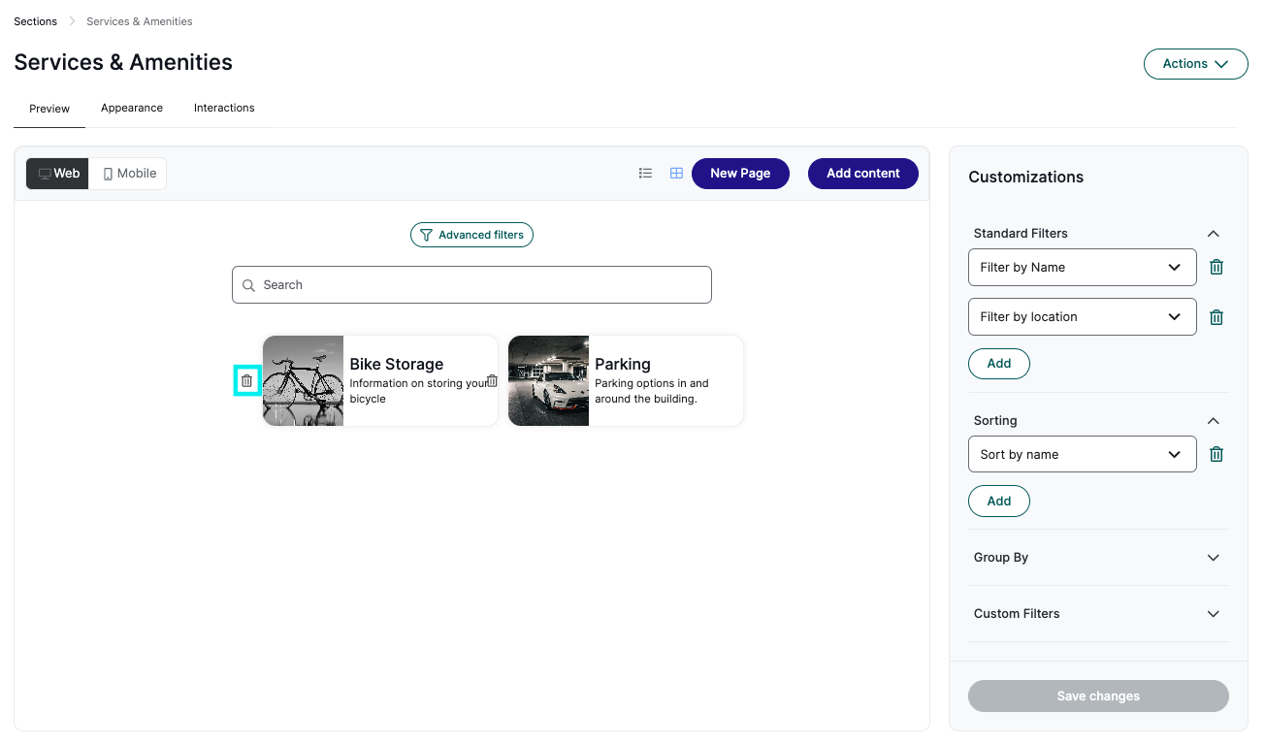Expand the Custom Filters section
This screenshot has width=1265, height=746.
(1213, 614)
